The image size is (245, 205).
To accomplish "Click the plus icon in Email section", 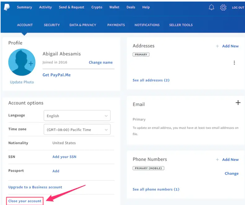I will [x=238, y=103].
